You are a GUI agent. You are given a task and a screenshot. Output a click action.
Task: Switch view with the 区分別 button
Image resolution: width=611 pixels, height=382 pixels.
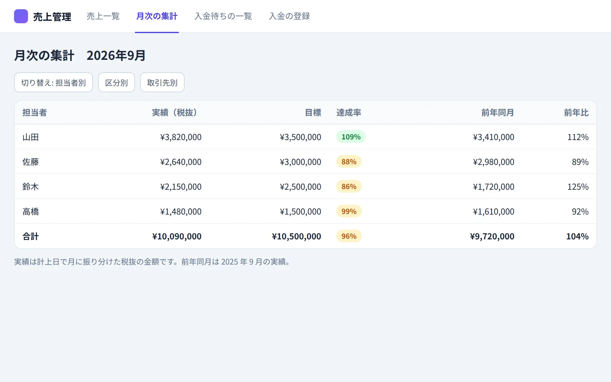coord(116,82)
